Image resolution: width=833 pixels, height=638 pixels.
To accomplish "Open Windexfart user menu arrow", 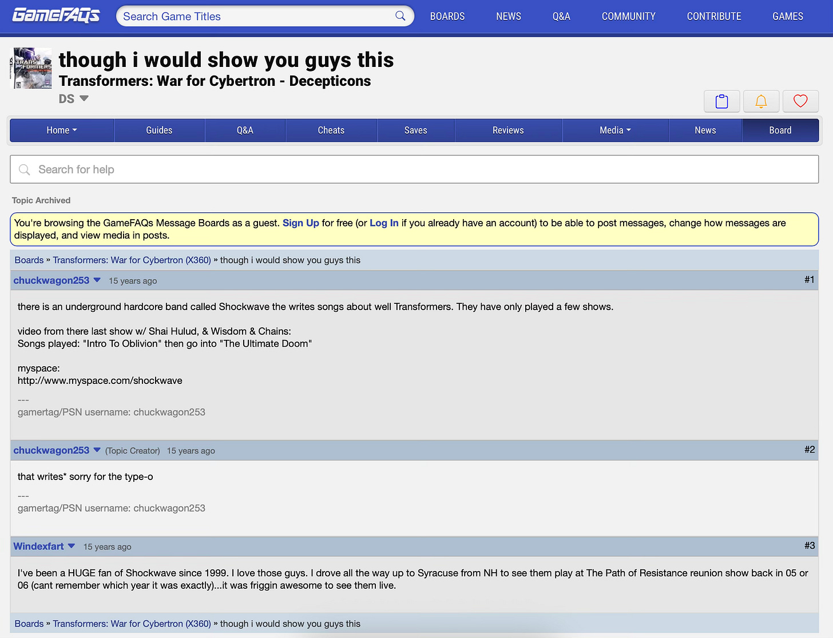I will 72,546.
